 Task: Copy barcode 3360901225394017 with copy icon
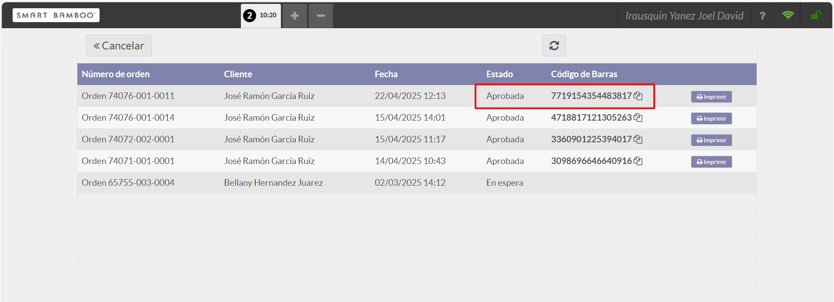[638, 139]
